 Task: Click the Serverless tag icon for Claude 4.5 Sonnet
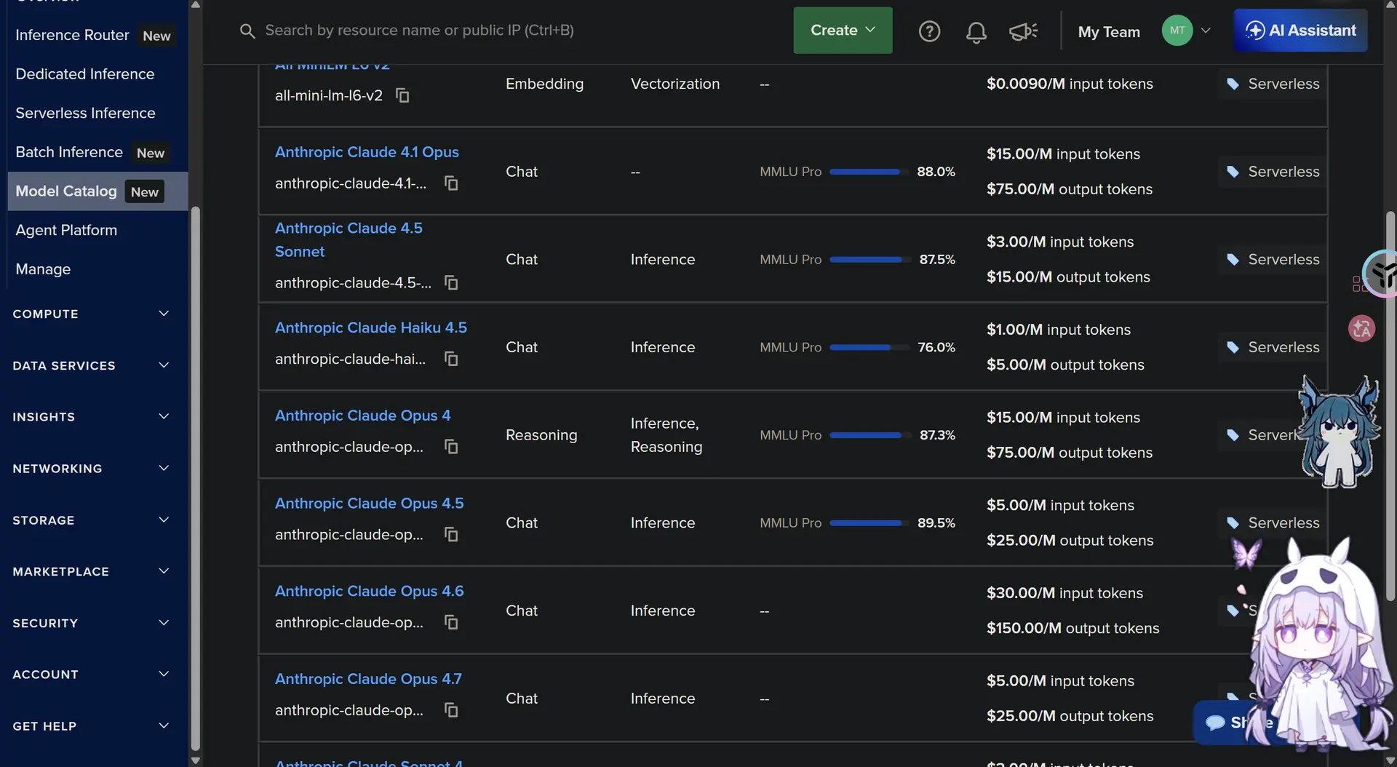[1233, 260]
